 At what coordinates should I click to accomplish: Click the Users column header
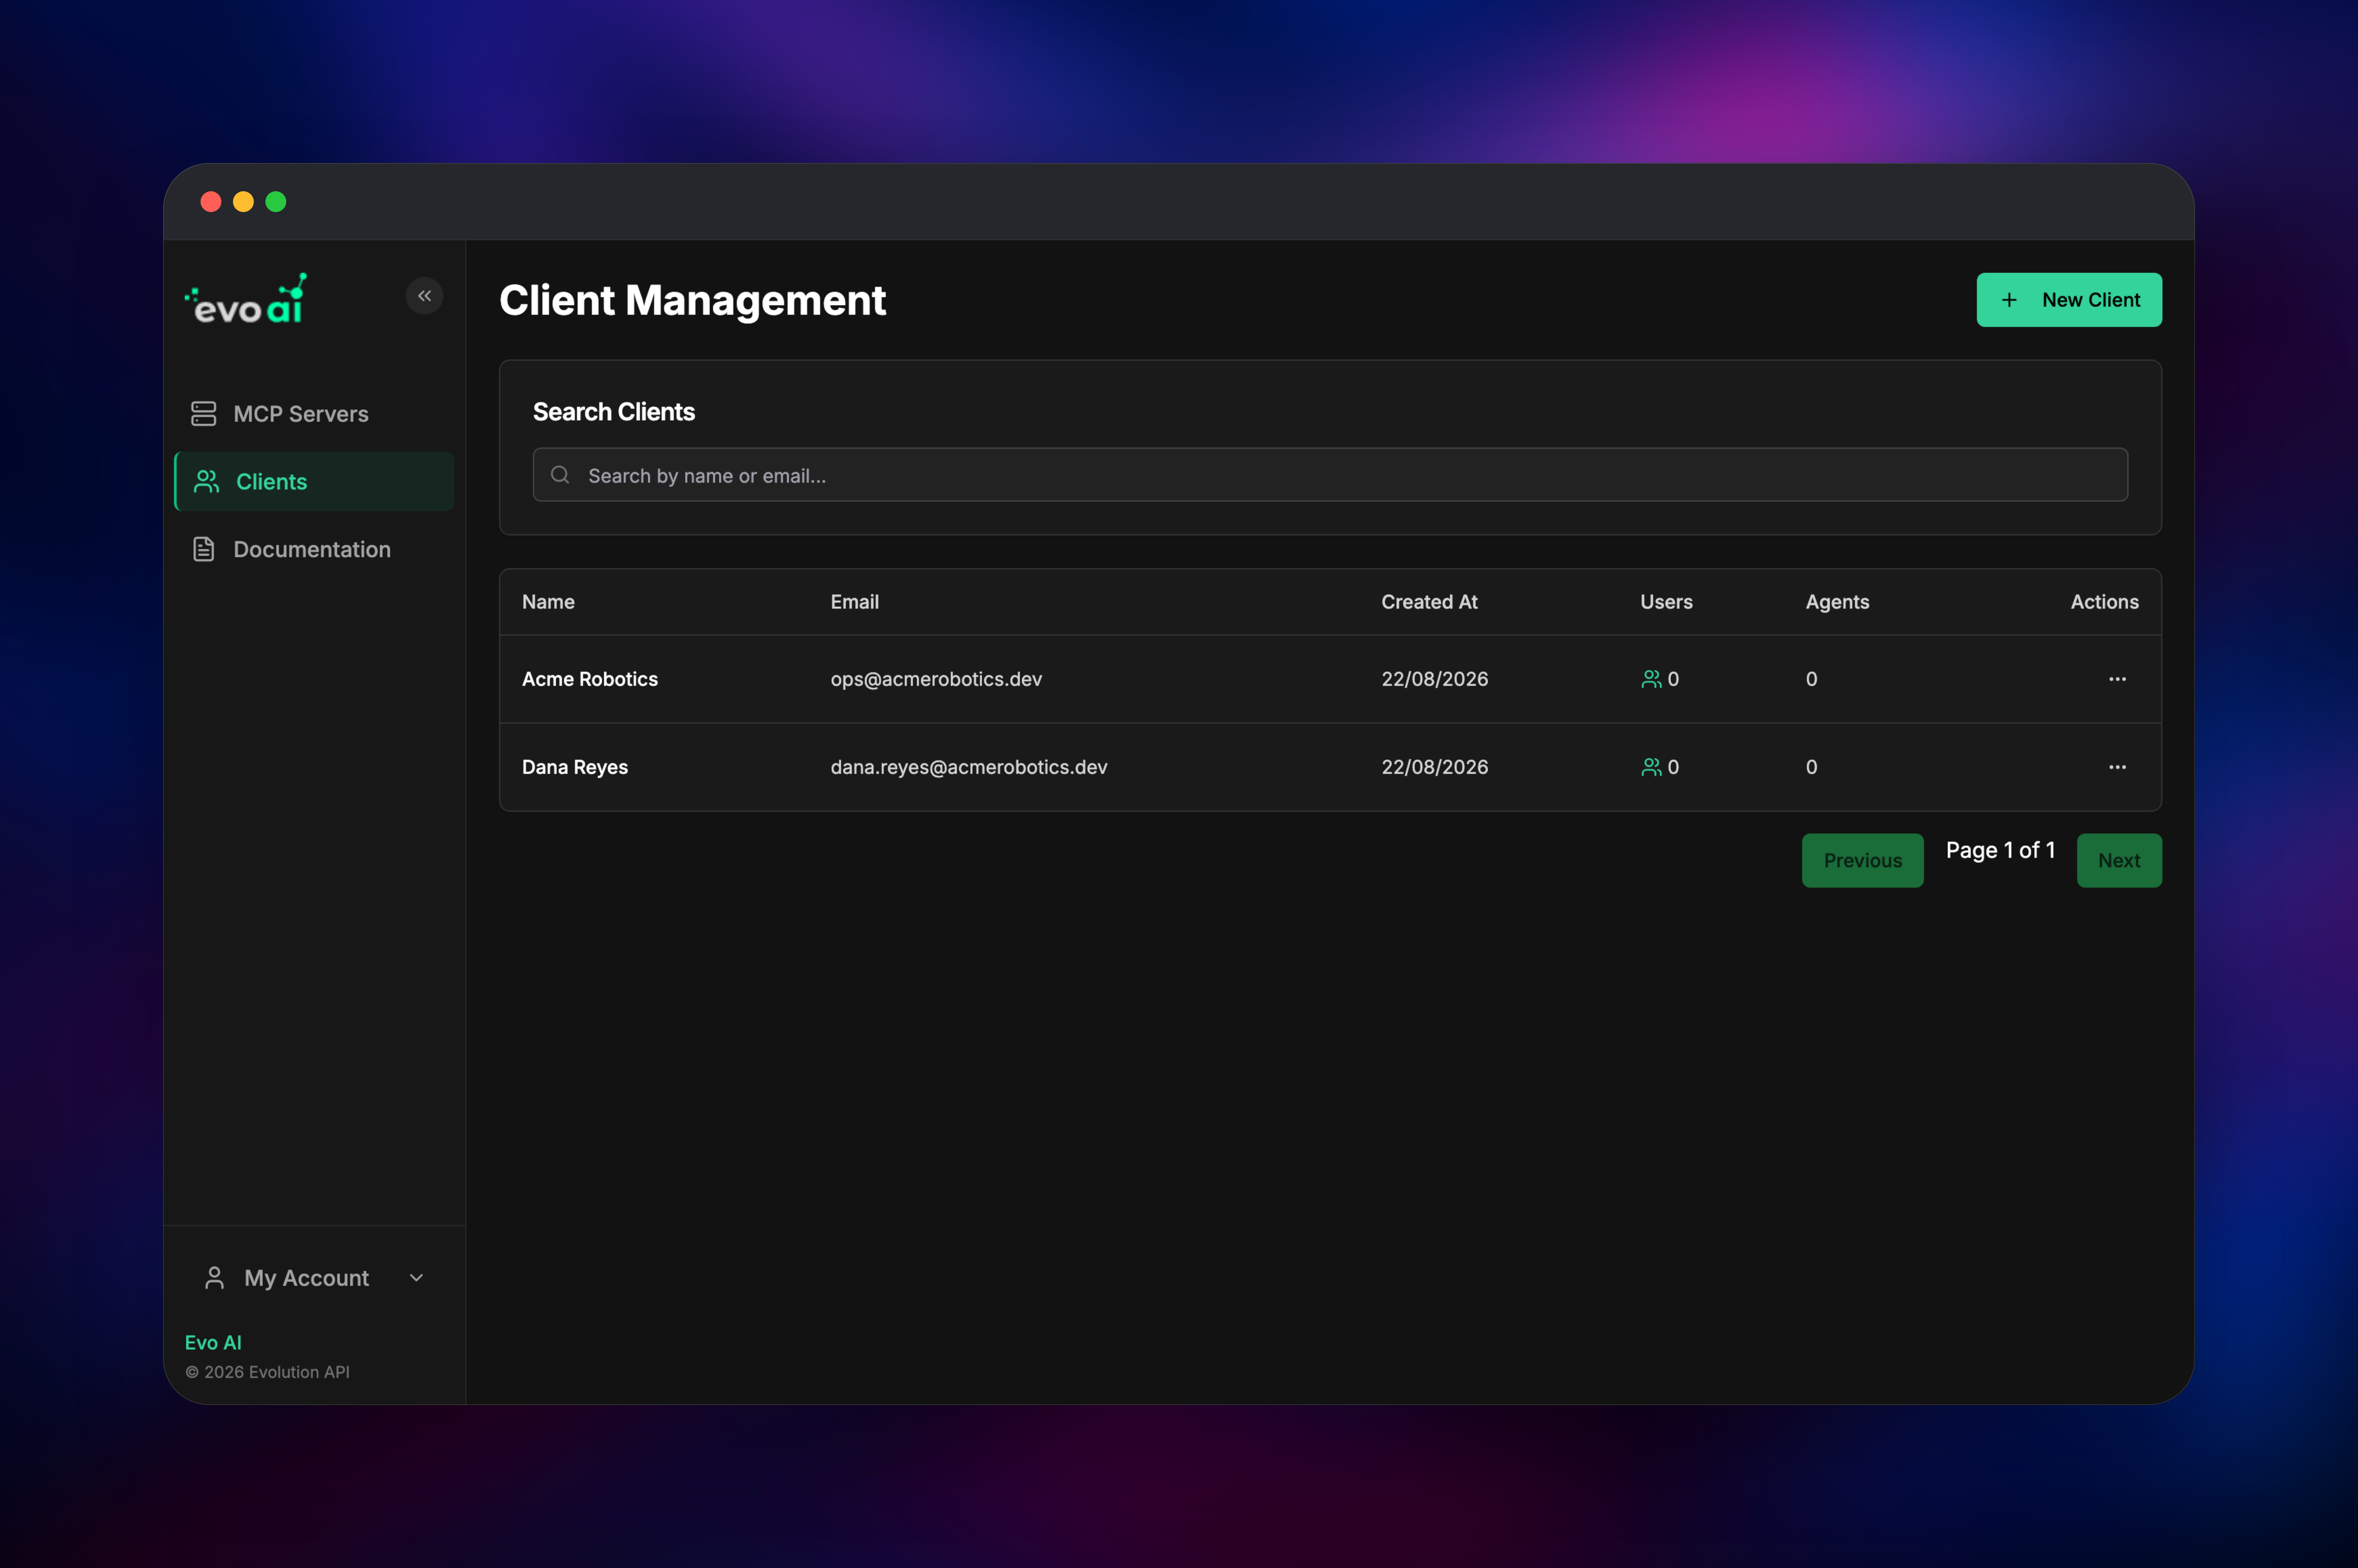[x=1666, y=602]
